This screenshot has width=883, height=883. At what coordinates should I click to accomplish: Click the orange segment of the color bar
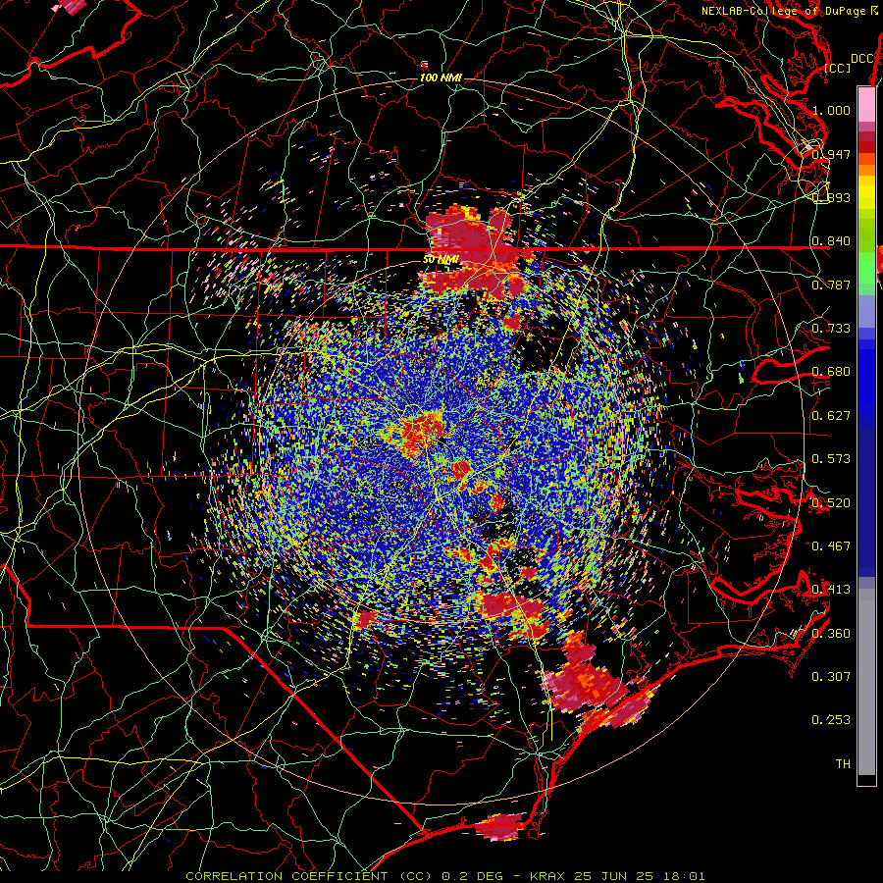click(866, 165)
